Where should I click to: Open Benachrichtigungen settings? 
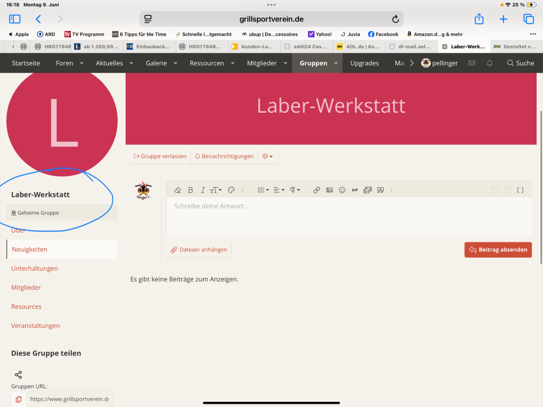click(224, 156)
